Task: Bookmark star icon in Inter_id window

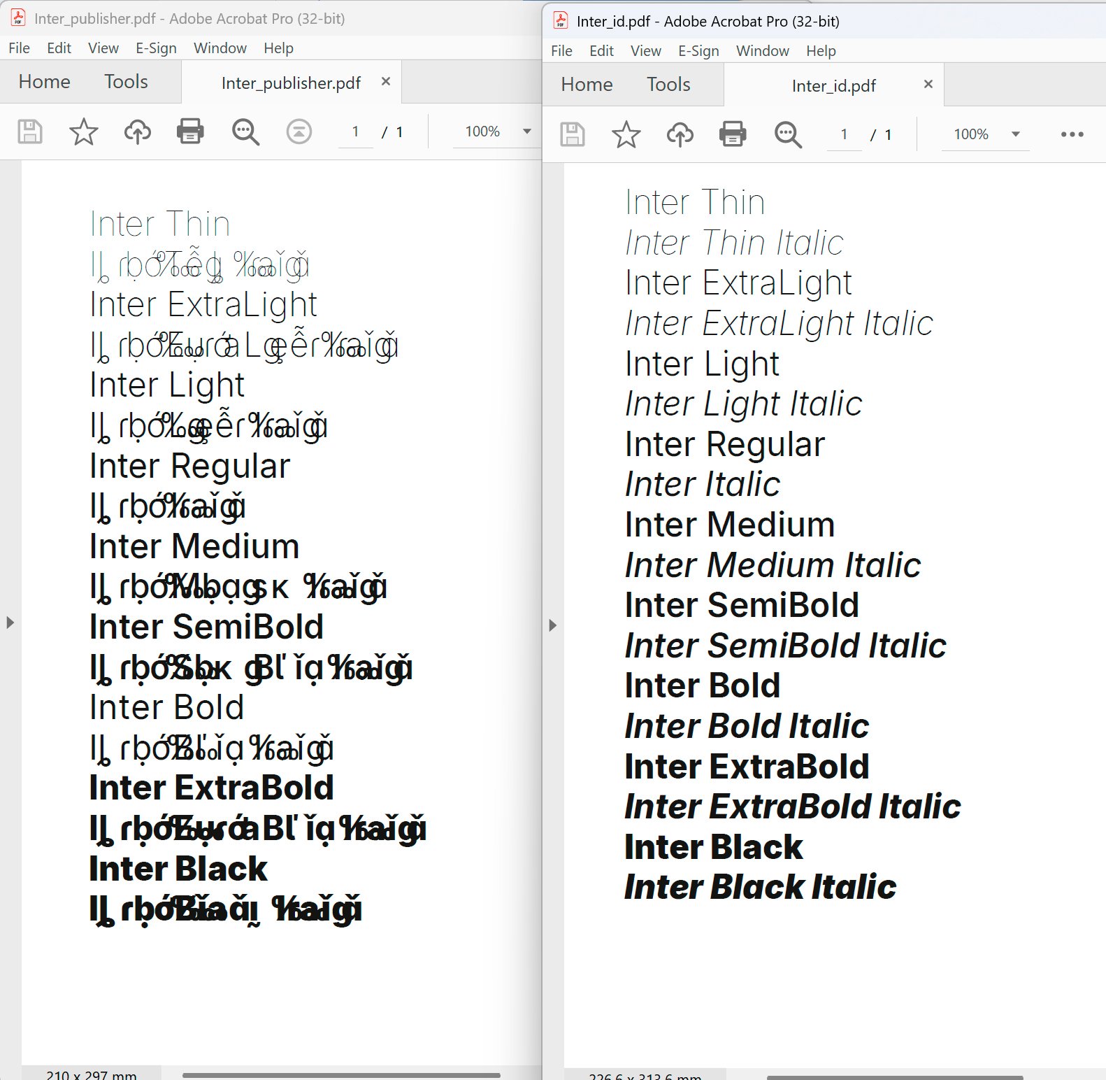Action: point(626,134)
